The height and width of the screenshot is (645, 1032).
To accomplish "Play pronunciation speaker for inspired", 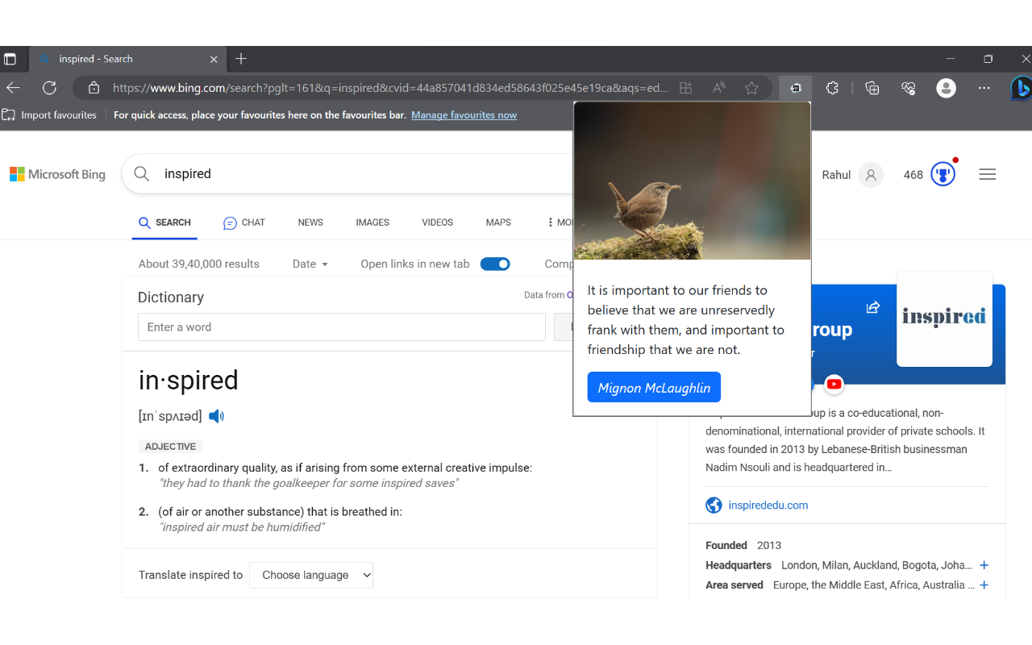I will pyautogui.click(x=216, y=416).
